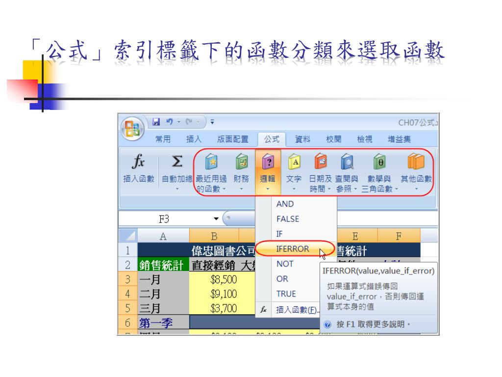The height and width of the screenshot is (377, 502).
Task: Save the workbook via quick access
Action: 156,122
